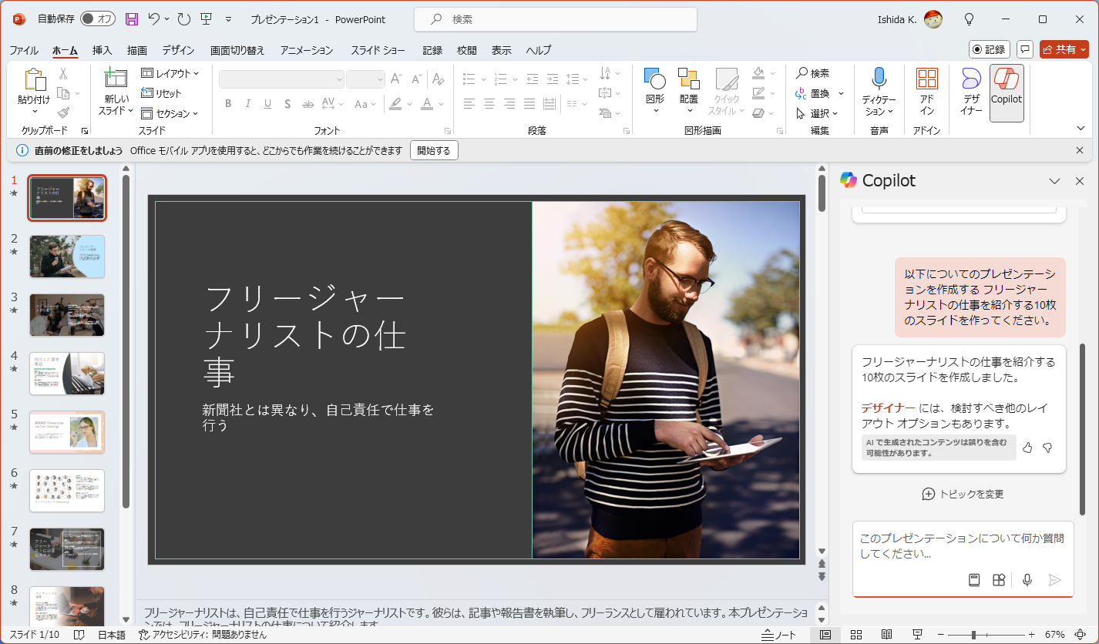Toggle normal view button in status bar
This screenshot has height=644, width=1099.
pos(825,635)
